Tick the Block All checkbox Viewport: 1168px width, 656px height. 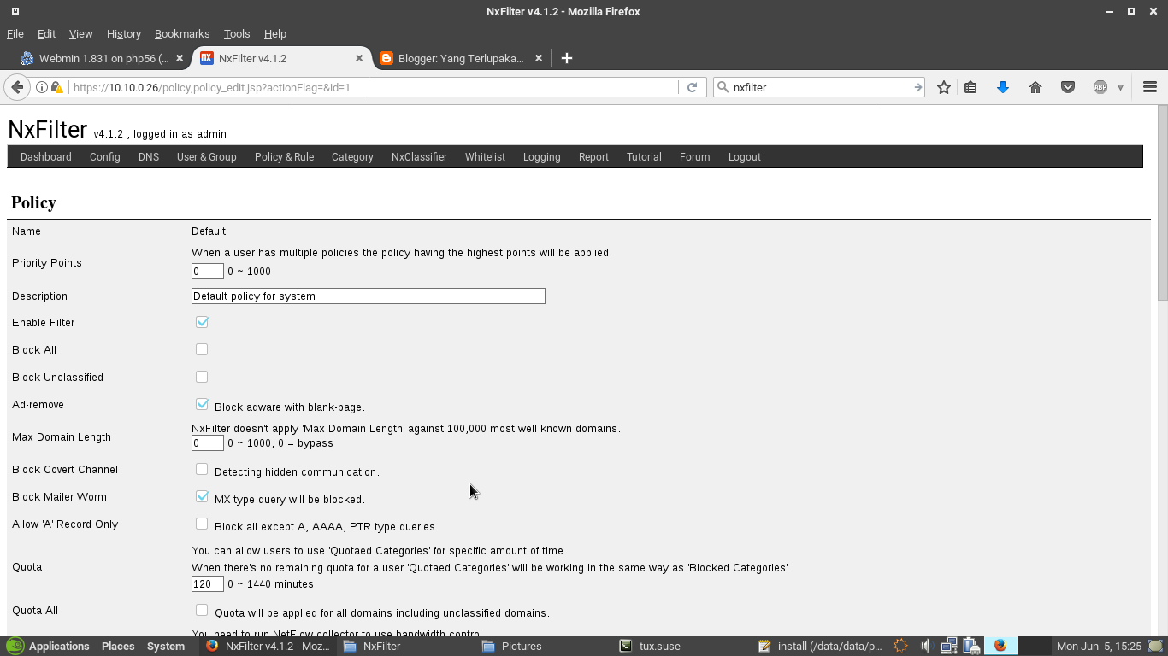(x=202, y=349)
